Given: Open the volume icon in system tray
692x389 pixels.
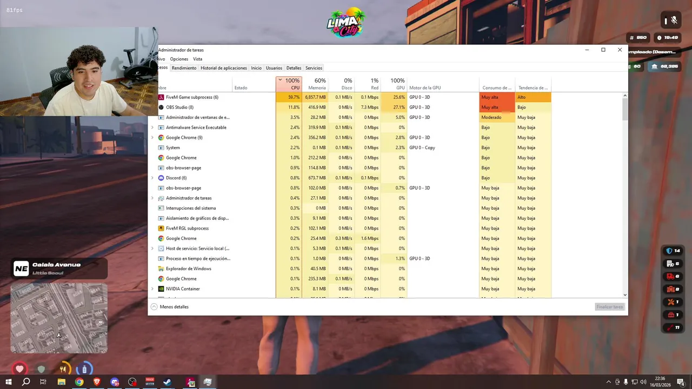Looking at the screenshot, I should (643, 382).
